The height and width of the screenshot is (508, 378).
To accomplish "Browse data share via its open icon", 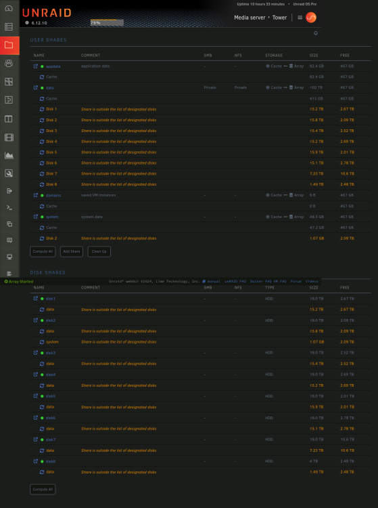I will (x=36, y=87).
